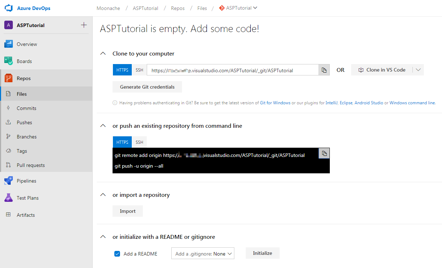
Task: Open the Boards menu item
Action: coord(46,61)
